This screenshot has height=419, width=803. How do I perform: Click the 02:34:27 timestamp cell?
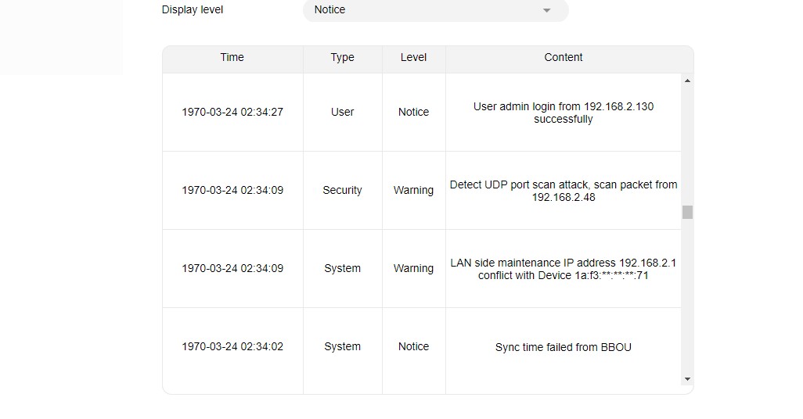[232, 113]
